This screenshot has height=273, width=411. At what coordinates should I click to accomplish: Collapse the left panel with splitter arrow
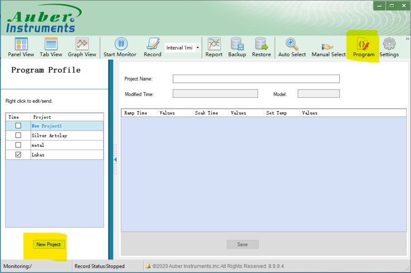(x=115, y=160)
